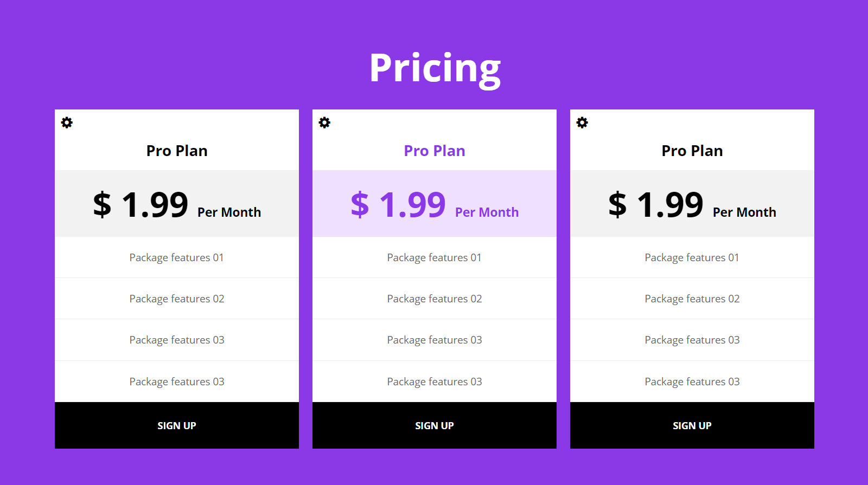Image resolution: width=868 pixels, height=485 pixels.
Task: Click Package features 01 in middle card
Action: 434,257
